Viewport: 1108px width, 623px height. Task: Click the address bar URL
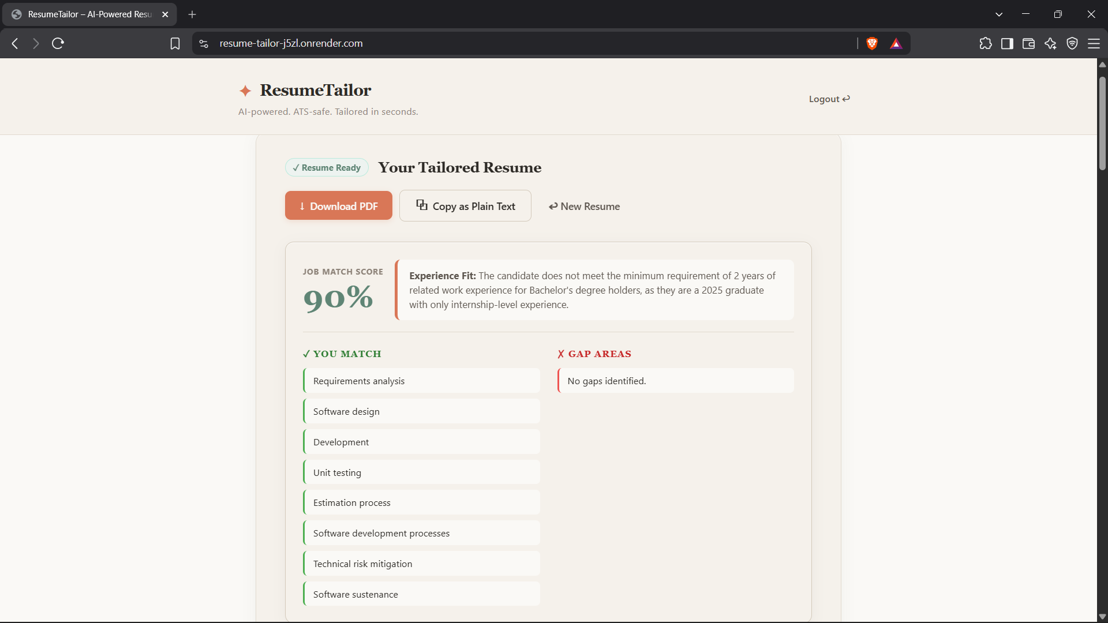[291, 43]
